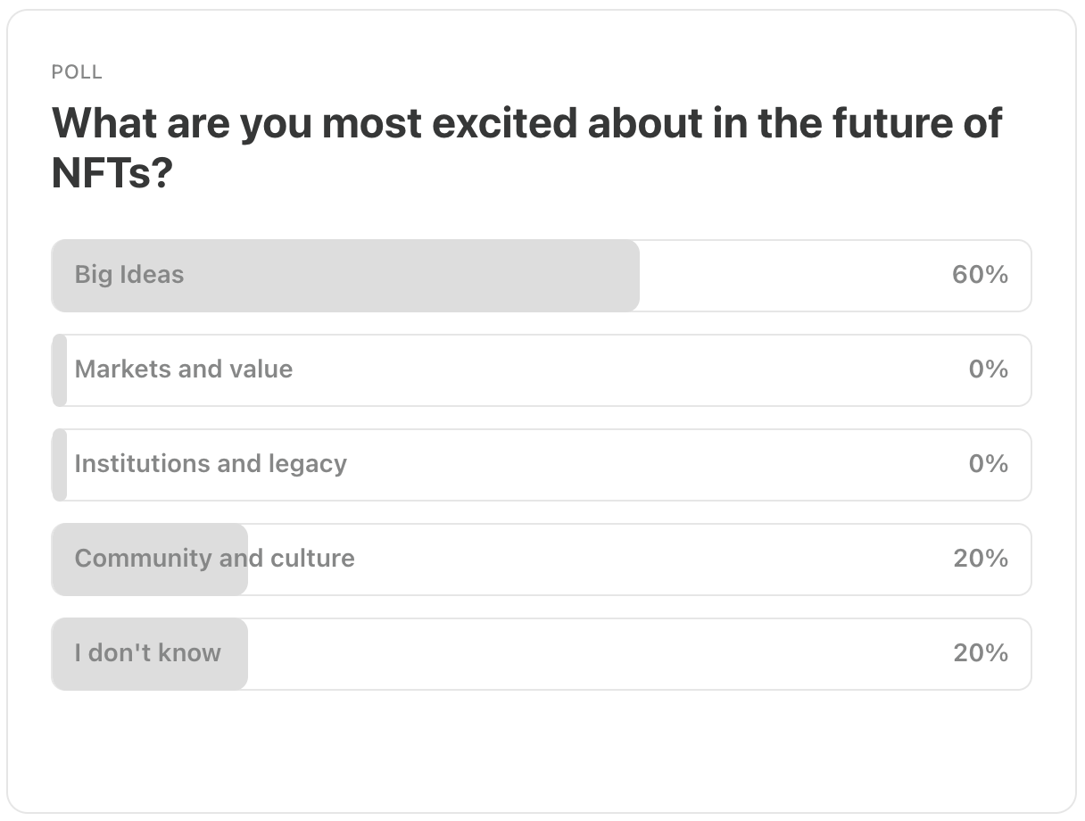
Task: Click the gray filled bar of Big Ideas
Action: [x=402, y=275]
